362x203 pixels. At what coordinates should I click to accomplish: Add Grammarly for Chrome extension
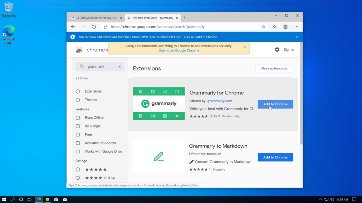275,104
